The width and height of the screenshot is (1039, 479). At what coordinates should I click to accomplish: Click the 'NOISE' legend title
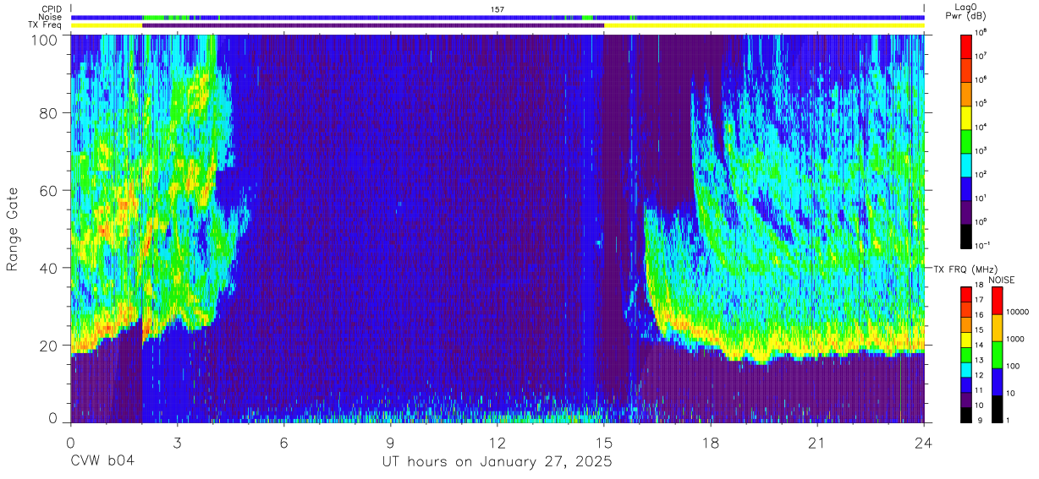click(1001, 279)
